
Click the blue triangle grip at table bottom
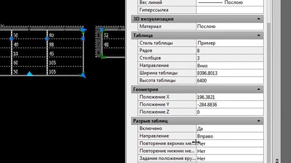tap(30, 74)
